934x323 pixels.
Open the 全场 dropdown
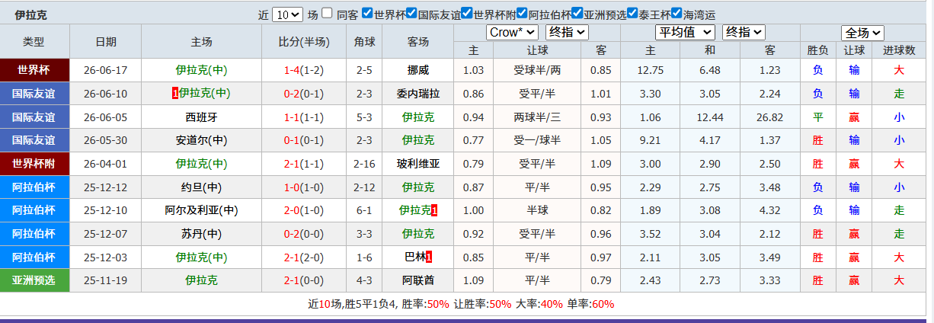pos(862,33)
